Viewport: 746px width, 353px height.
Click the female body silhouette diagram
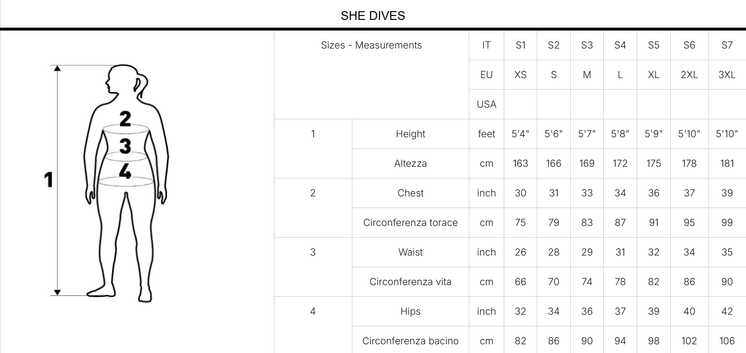click(x=126, y=180)
